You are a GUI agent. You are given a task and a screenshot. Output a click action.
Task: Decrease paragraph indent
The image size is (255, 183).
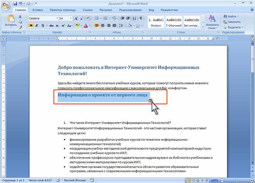point(122,18)
